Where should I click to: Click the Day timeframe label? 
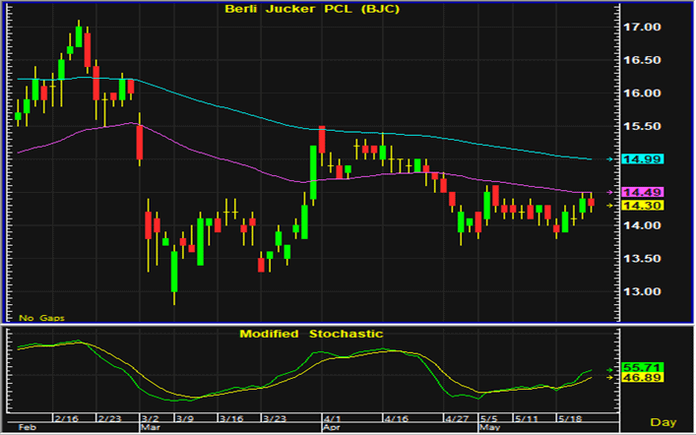[664, 422]
